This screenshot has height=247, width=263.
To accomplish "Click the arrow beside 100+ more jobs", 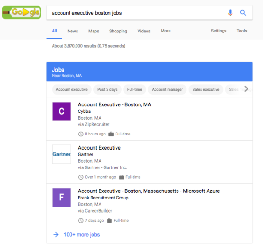I will coord(56,235).
